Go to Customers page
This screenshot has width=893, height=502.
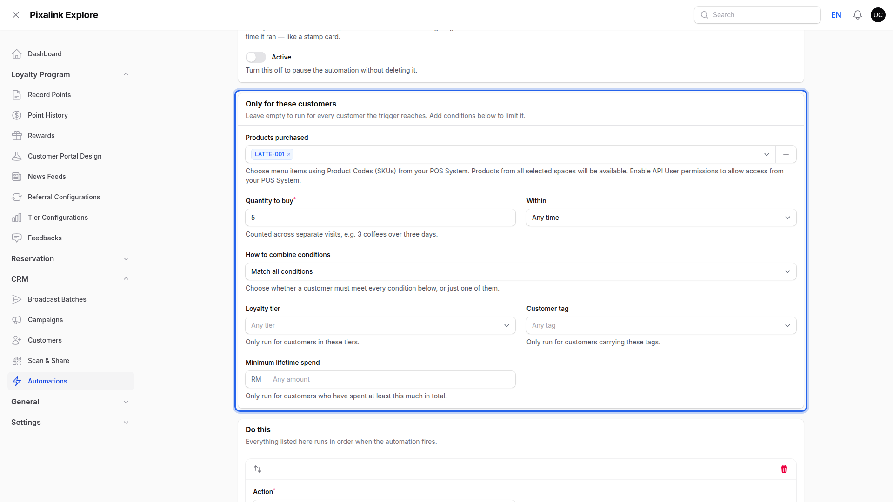tap(71, 340)
